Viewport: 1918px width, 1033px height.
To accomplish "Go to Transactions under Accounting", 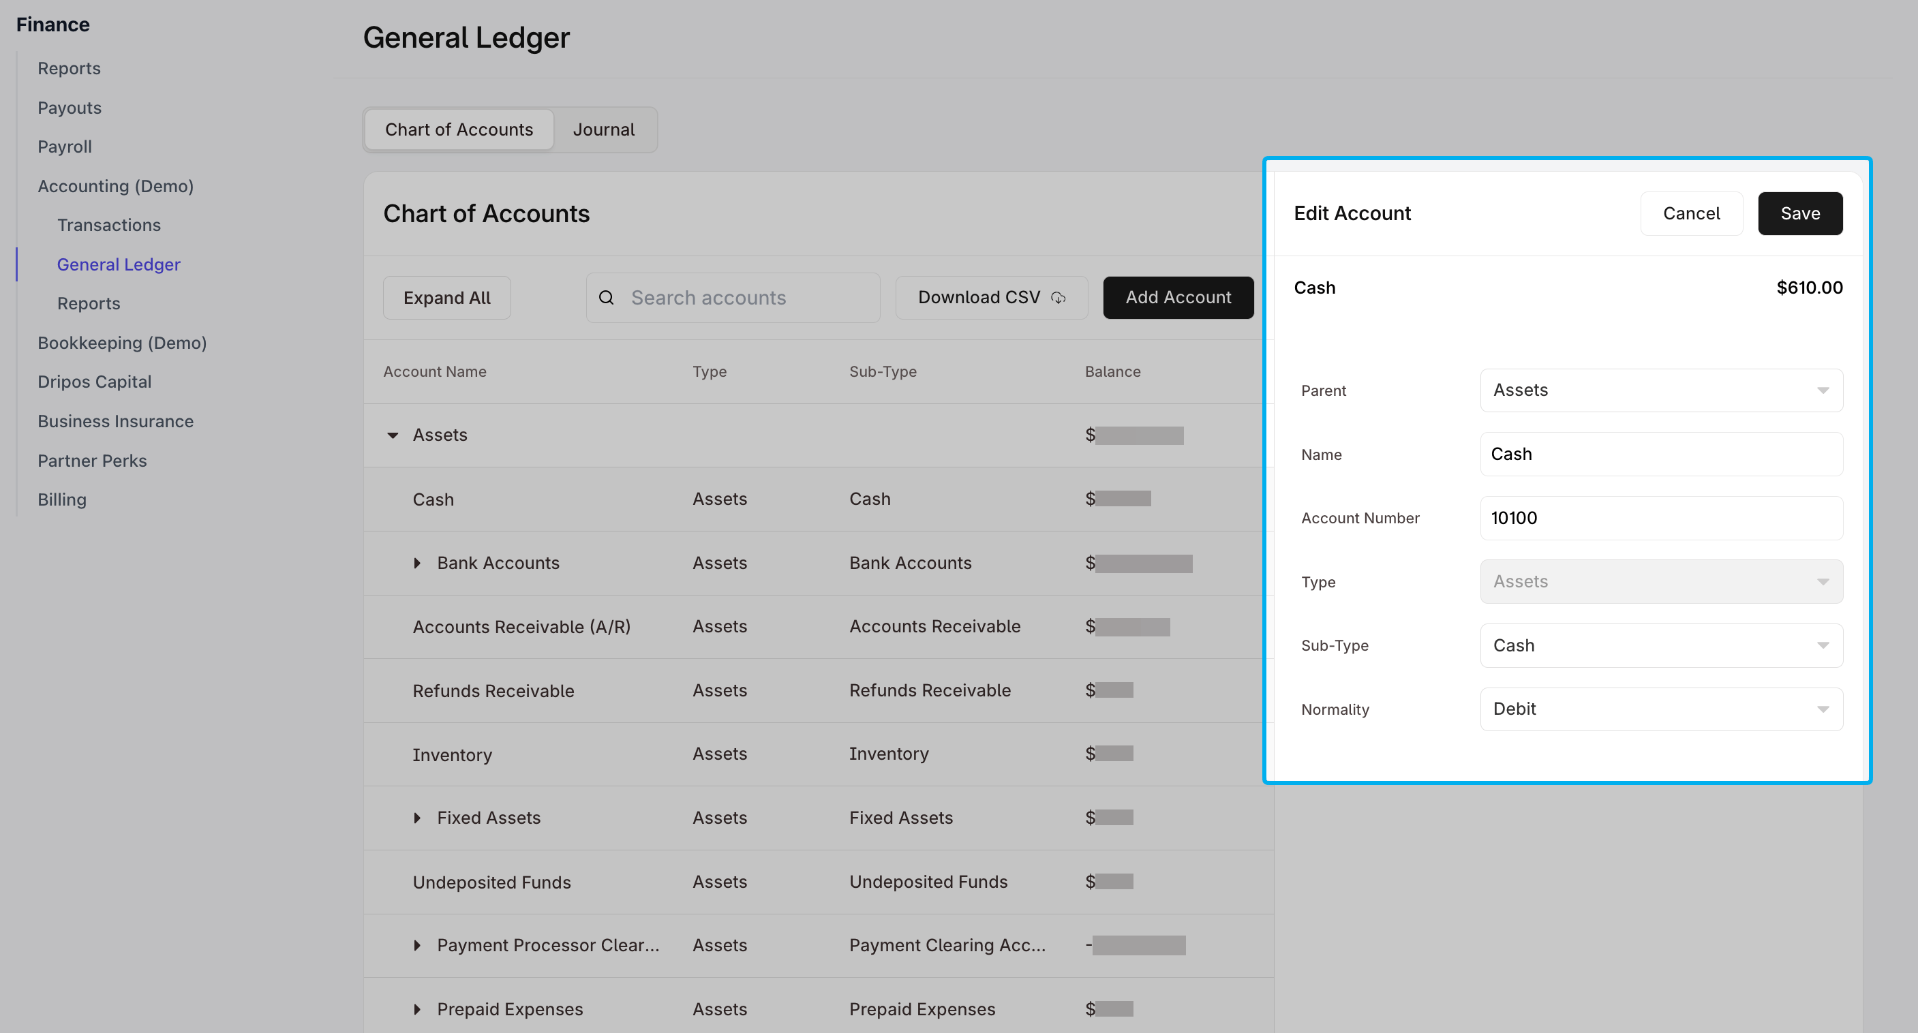I will coord(108,225).
